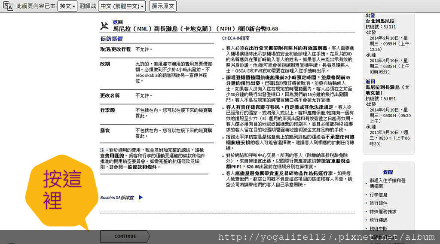Open the 行李信息 baggage info link
The width and height of the screenshot is (440, 244).
pos(378,195)
